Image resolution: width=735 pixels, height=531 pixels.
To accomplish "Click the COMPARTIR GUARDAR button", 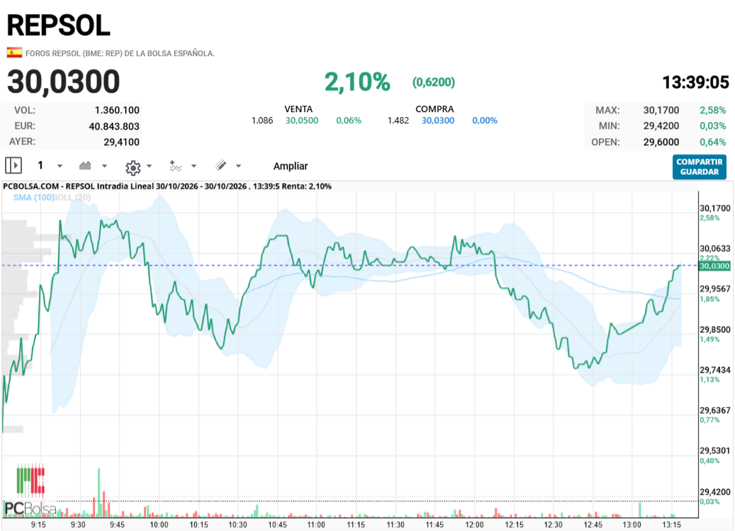I will (x=700, y=167).
